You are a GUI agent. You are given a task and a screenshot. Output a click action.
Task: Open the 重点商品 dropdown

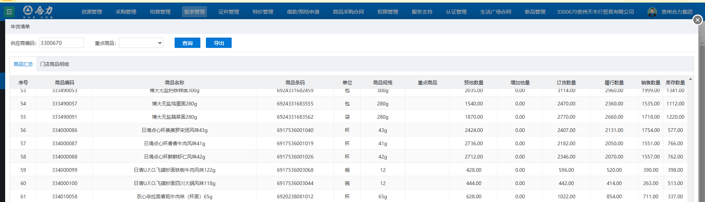coord(141,43)
